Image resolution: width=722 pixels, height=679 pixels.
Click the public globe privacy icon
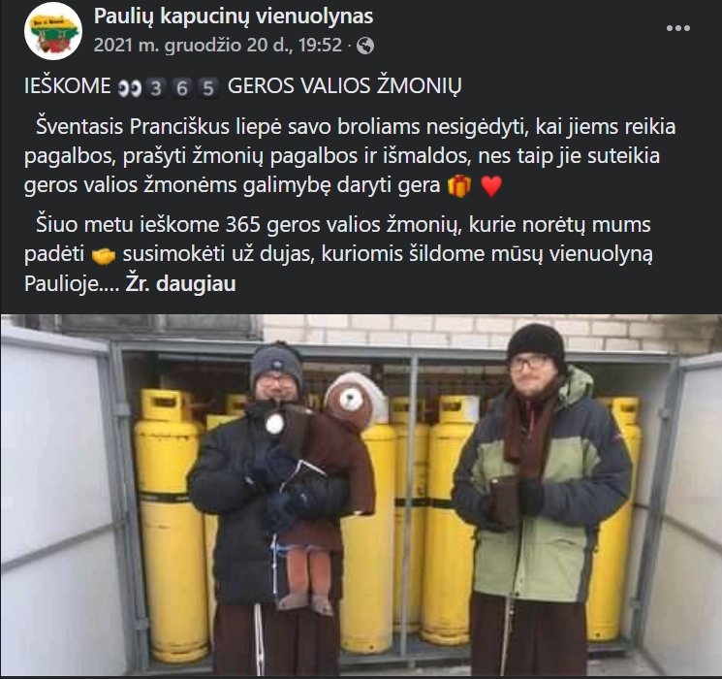coord(365,46)
